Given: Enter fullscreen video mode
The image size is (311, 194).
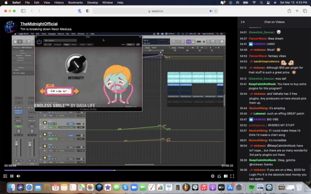Looking at the screenshot, I should pos(232,176).
